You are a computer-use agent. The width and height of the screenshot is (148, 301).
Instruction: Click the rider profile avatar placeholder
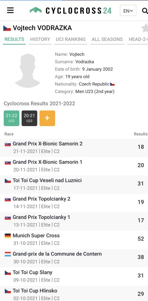coord(28,71)
